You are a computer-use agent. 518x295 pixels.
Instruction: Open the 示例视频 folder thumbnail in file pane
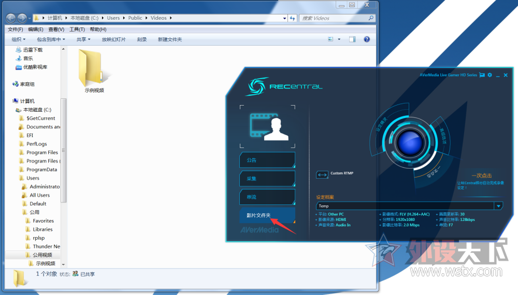click(x=93, y=70)
